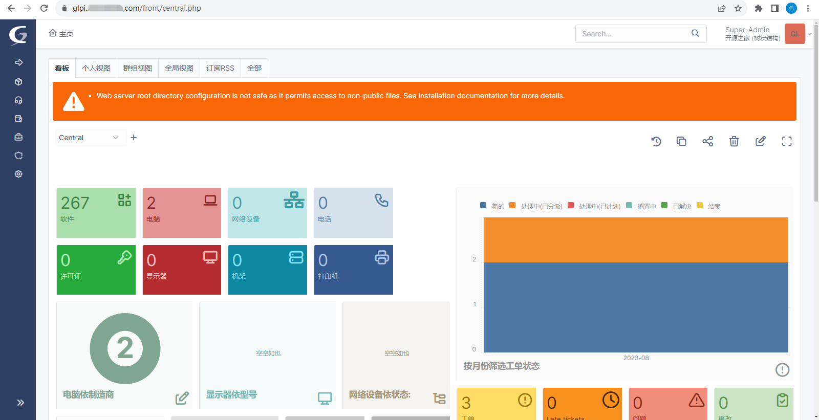
Task: Click the 网络设备依状态 tree icon
Action: coord(439,398)
